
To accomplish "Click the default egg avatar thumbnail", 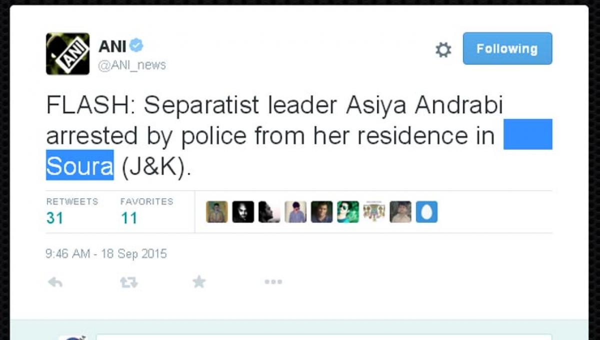I will [x=426, y=212].
